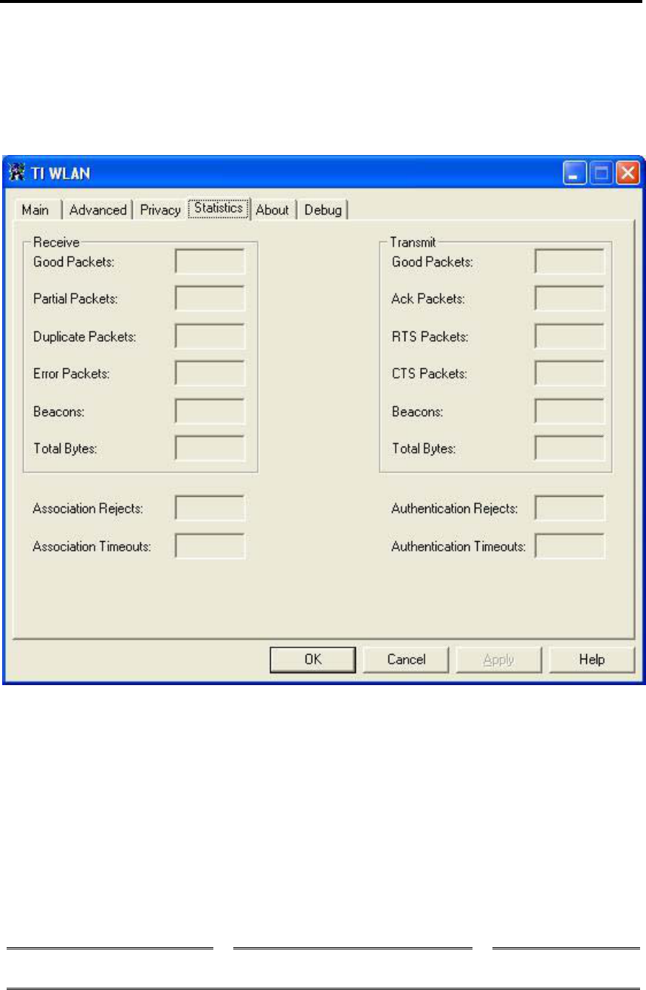646x990 pixels.
Task: Click the disabled maximize button
Action: (601, 174)
